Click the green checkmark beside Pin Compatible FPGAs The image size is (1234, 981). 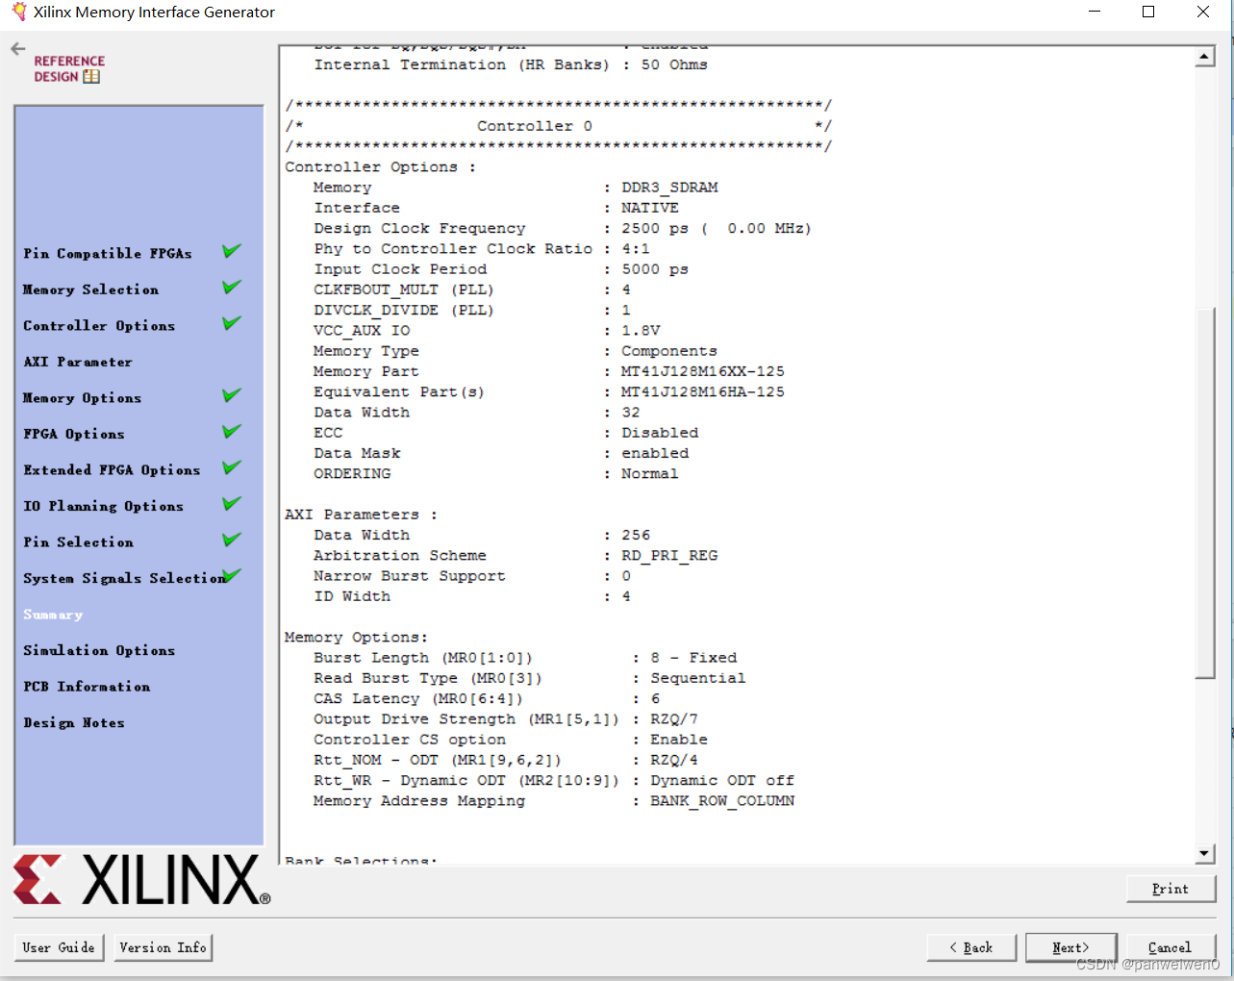[x=232, y=251]
